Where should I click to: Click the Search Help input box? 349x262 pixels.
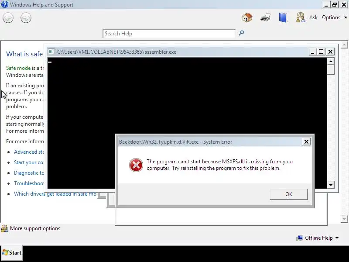click(x=169, y=34)
